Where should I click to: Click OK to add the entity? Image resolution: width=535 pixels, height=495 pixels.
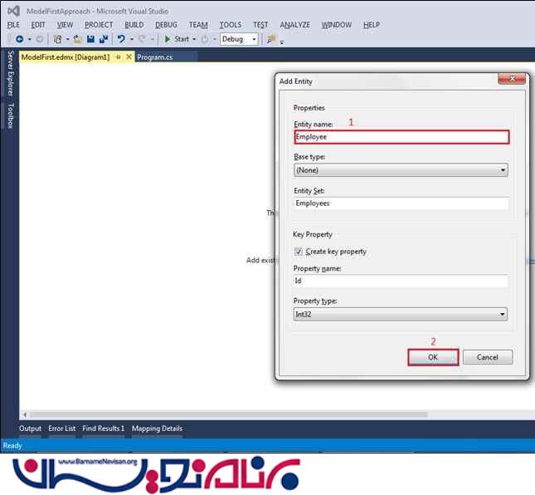[x=432, y=357]
